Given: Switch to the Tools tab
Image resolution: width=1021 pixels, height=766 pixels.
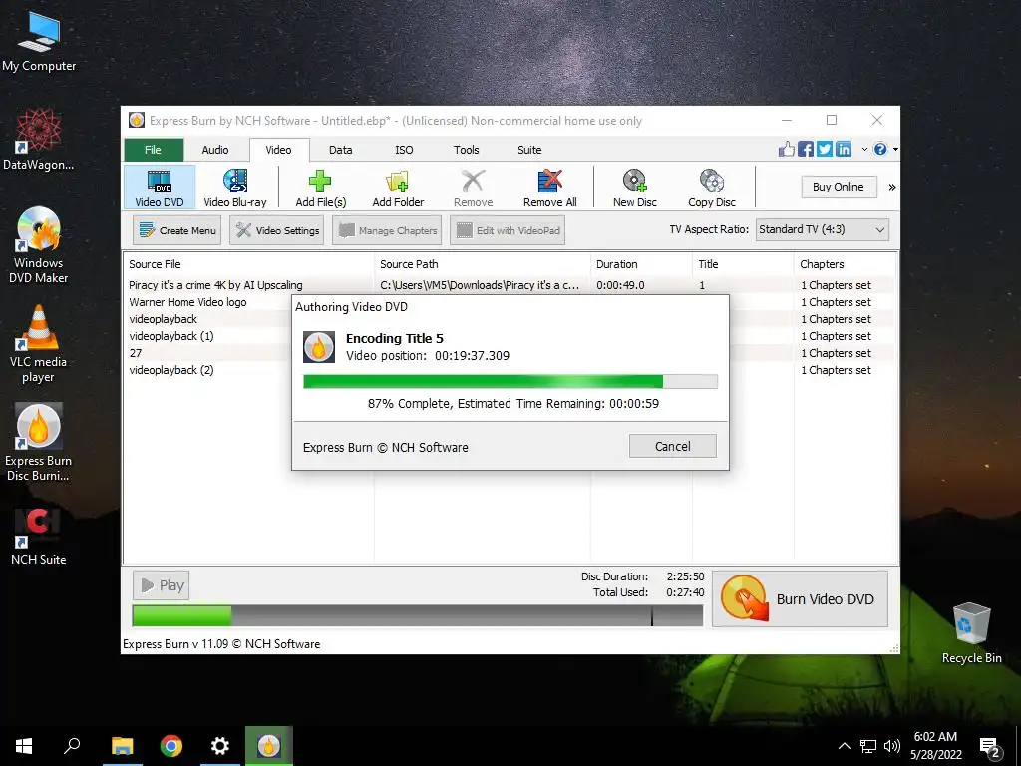Looking at the screenshot, I should click(467, 150).
